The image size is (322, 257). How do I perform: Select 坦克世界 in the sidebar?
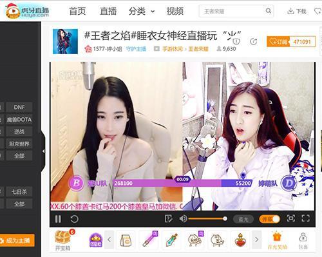point(19,144)
